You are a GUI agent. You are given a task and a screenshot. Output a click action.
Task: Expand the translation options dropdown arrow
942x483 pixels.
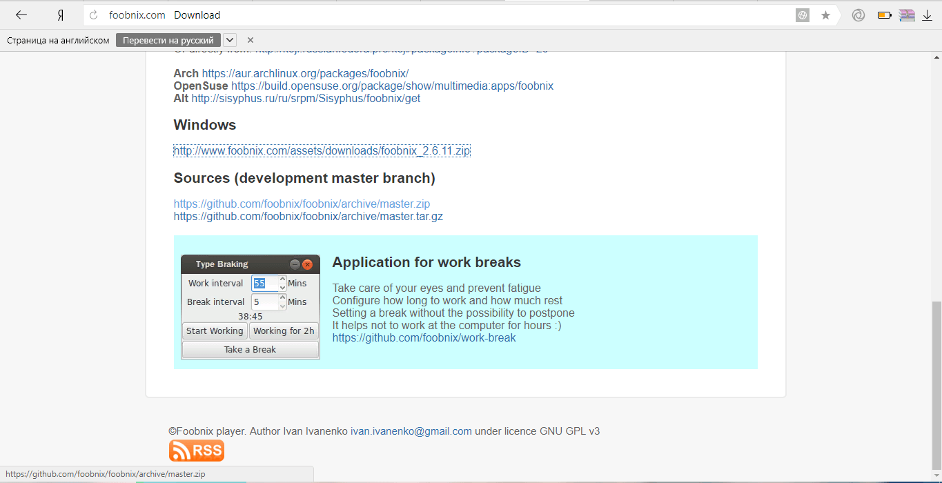tap(230, 40)
